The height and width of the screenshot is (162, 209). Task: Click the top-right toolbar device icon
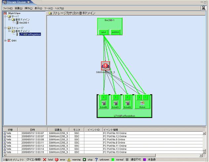[203, 8]
